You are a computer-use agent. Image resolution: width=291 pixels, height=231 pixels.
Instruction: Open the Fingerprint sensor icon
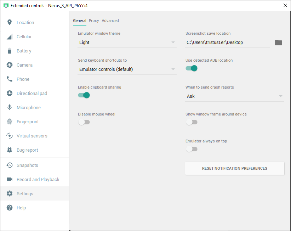(10, 122)
